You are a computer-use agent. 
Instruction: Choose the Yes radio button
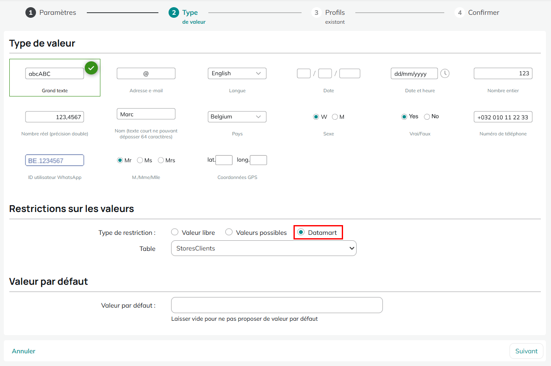coord(404,116)
